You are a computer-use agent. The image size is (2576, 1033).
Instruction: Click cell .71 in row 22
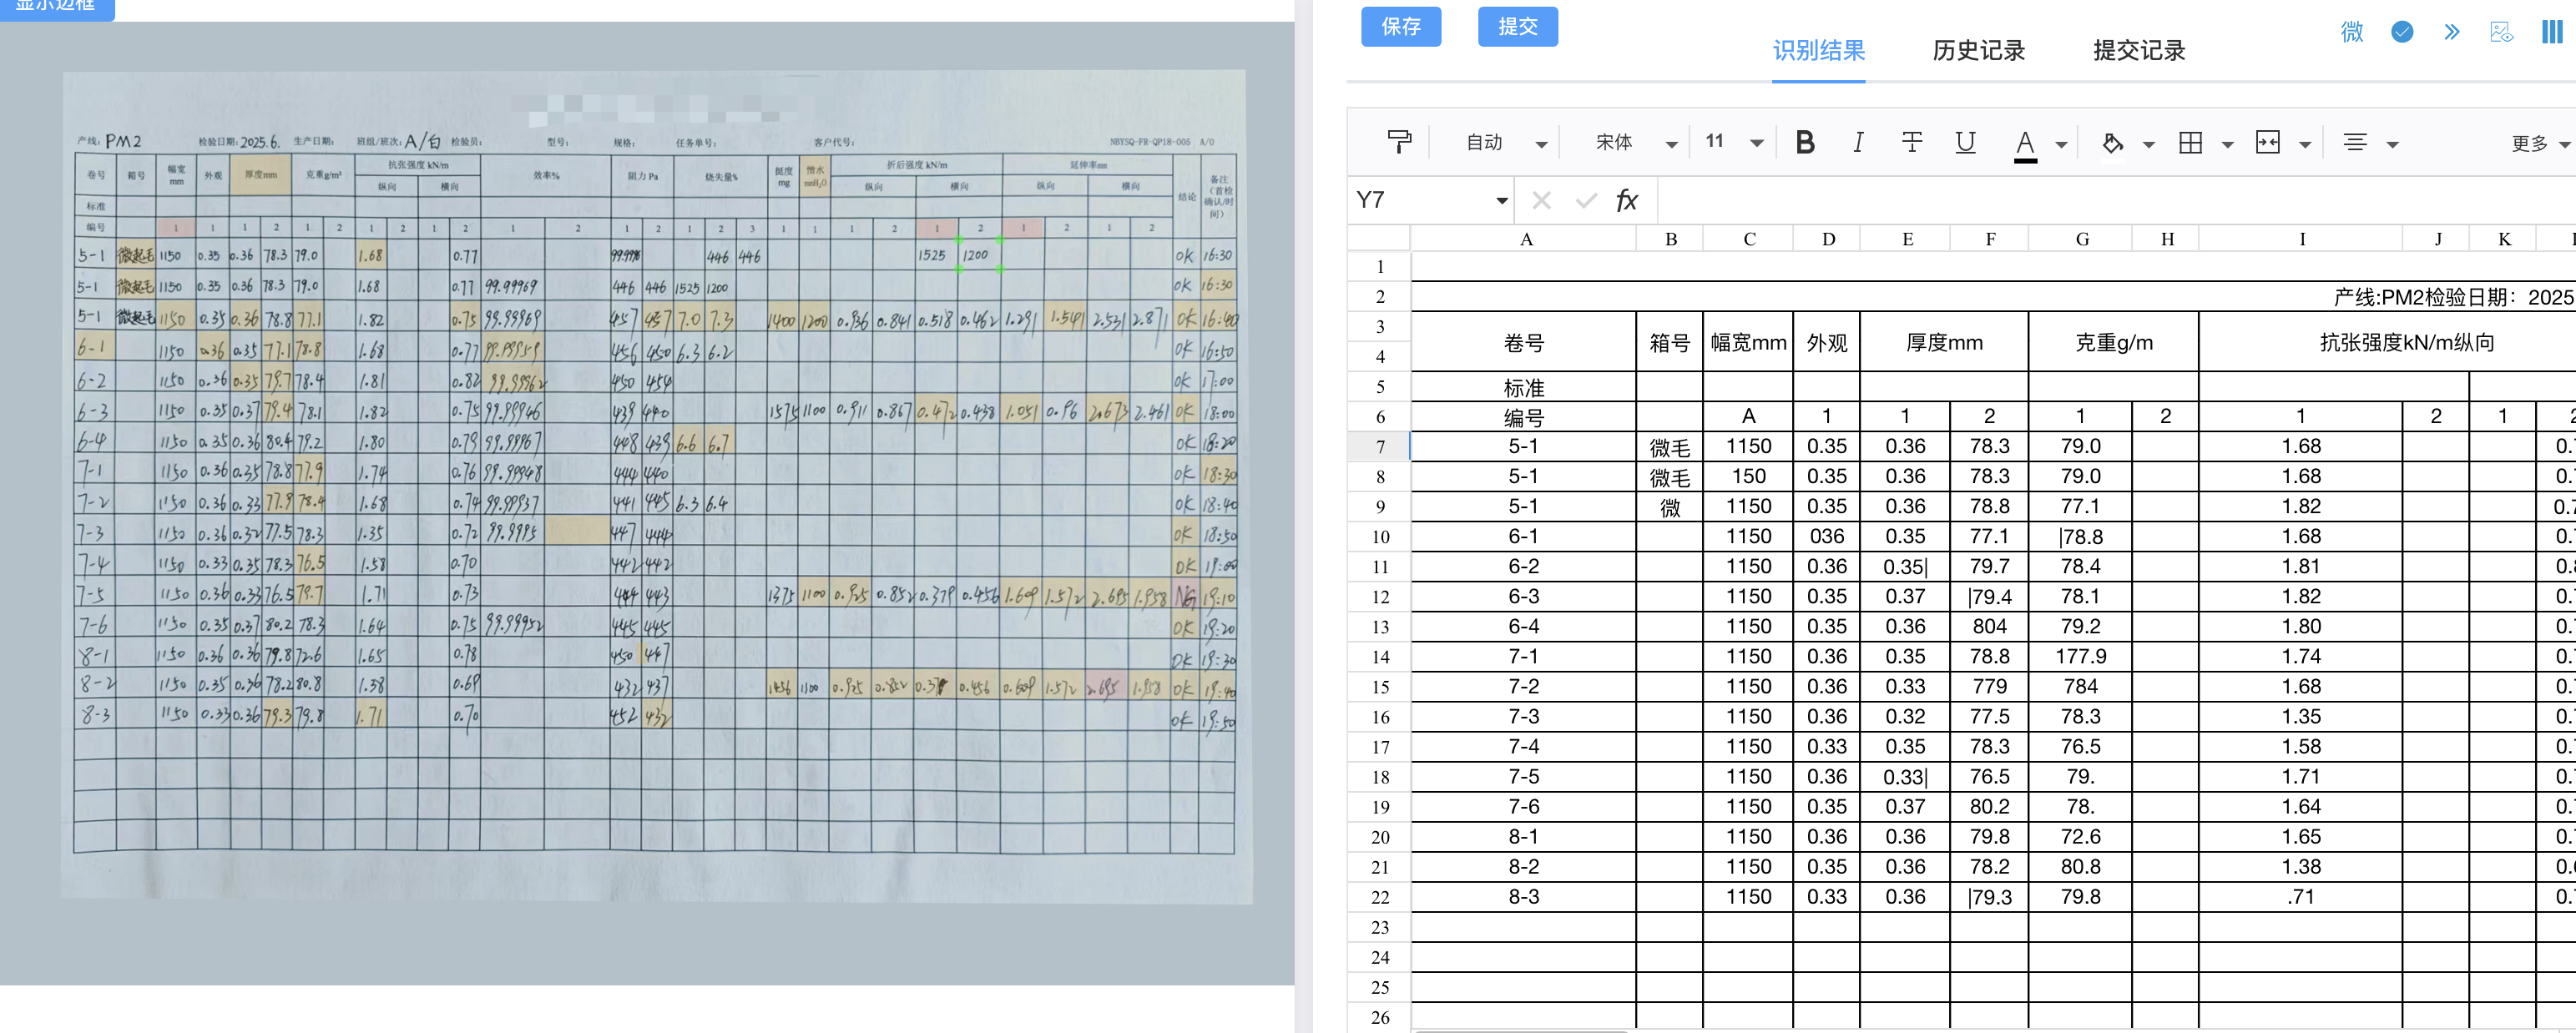(2301, 897)
